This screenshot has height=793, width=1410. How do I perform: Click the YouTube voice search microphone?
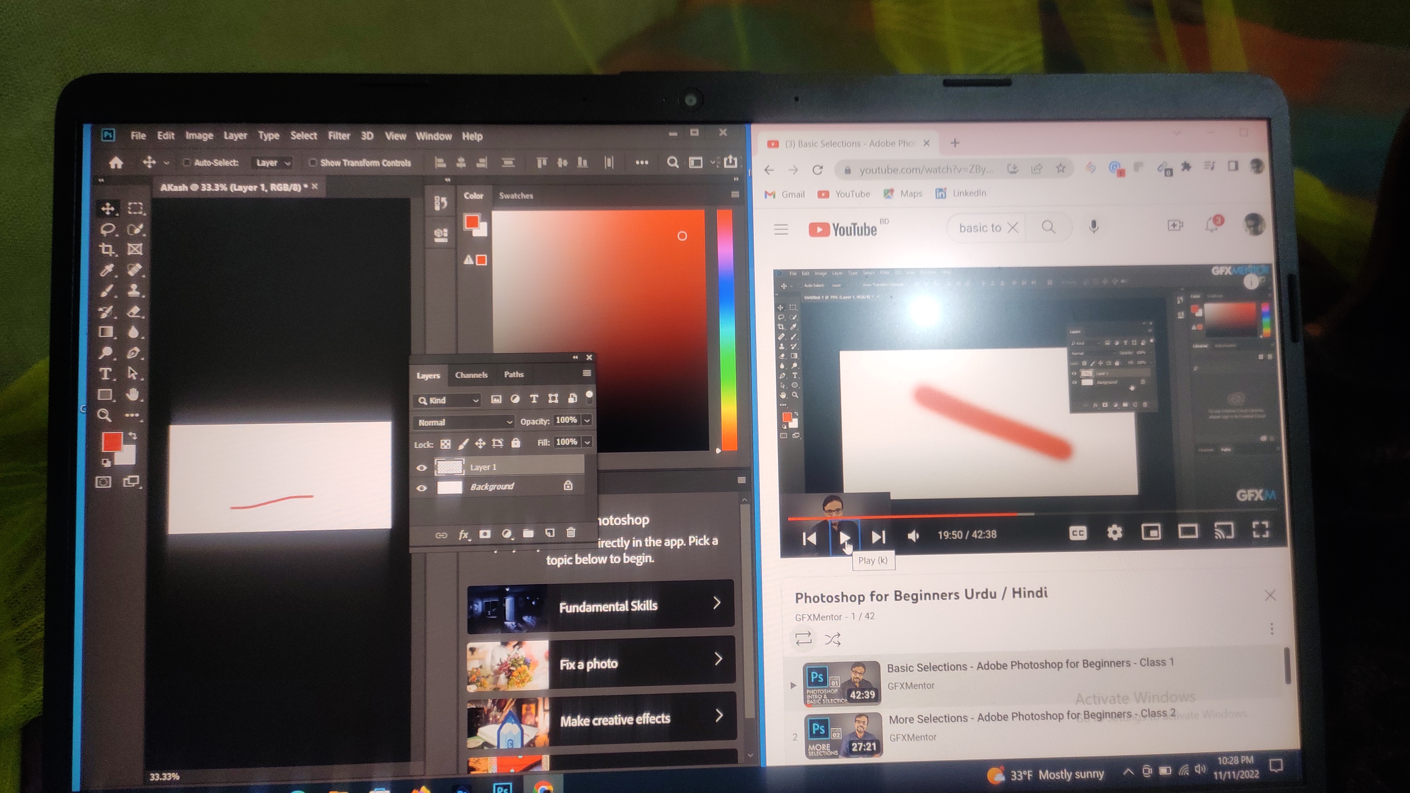click(1093, 227)
